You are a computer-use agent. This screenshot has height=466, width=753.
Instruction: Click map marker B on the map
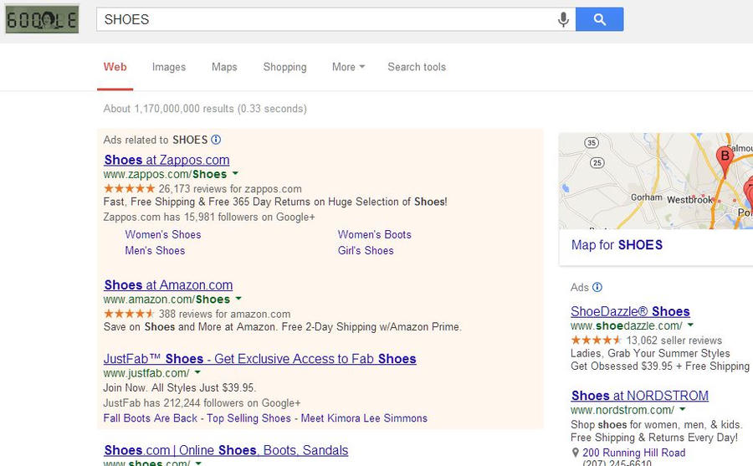point(725,156)
